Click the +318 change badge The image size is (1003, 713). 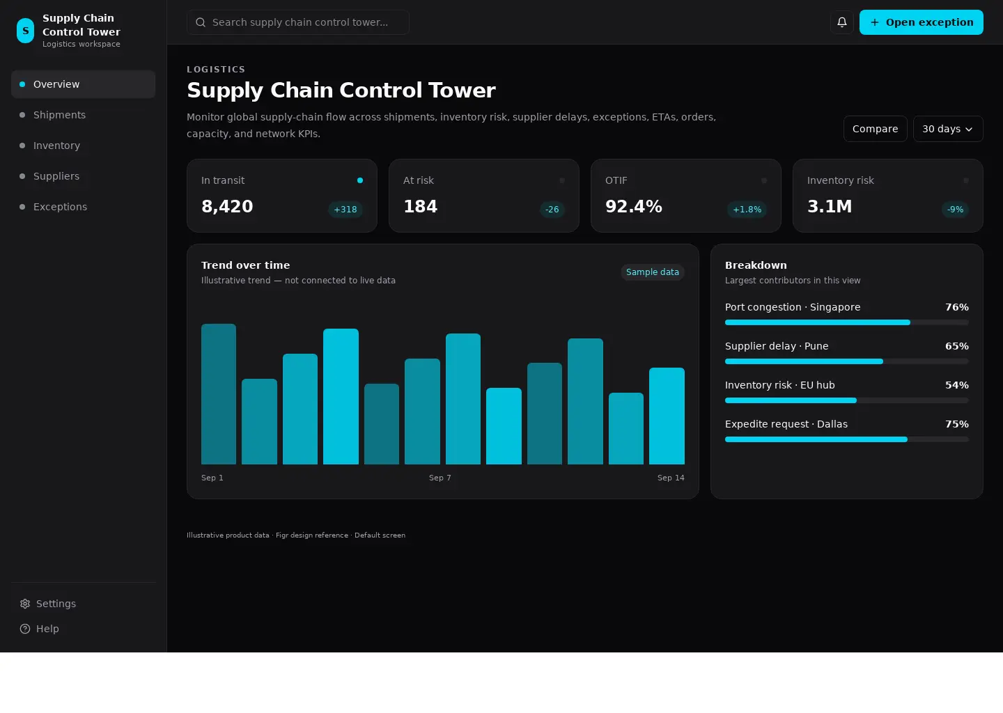(x=345, y=210)
